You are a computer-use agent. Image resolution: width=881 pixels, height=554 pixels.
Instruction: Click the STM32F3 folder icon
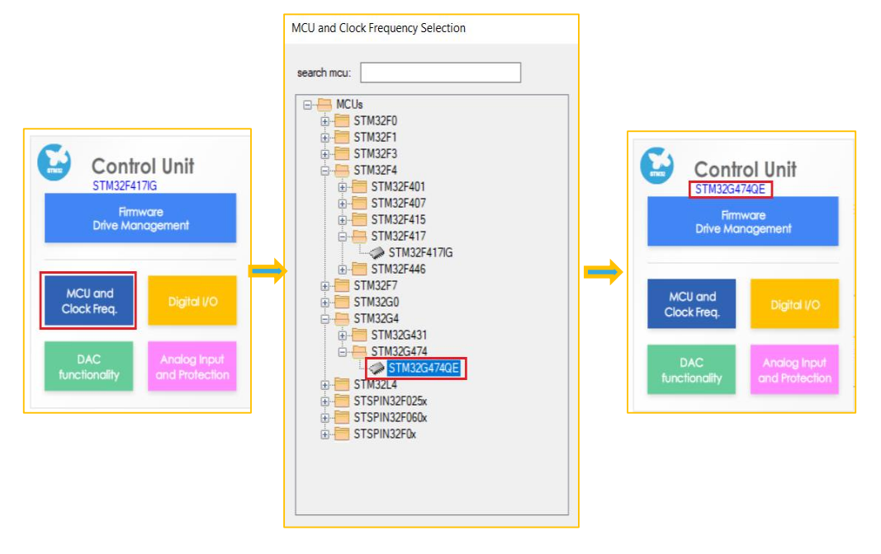pos(342,153)
